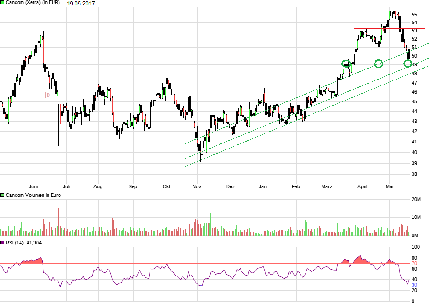Click the price axis value 53
Viewport: 429px width, 308px height.
(414, 31)
